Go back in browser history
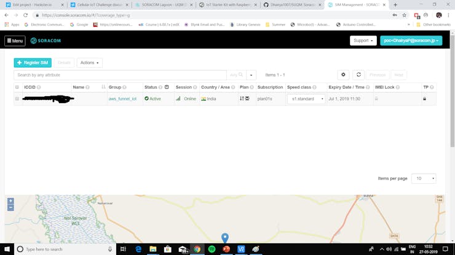Viewport: 455px width, 255px height. coord(6,15)
